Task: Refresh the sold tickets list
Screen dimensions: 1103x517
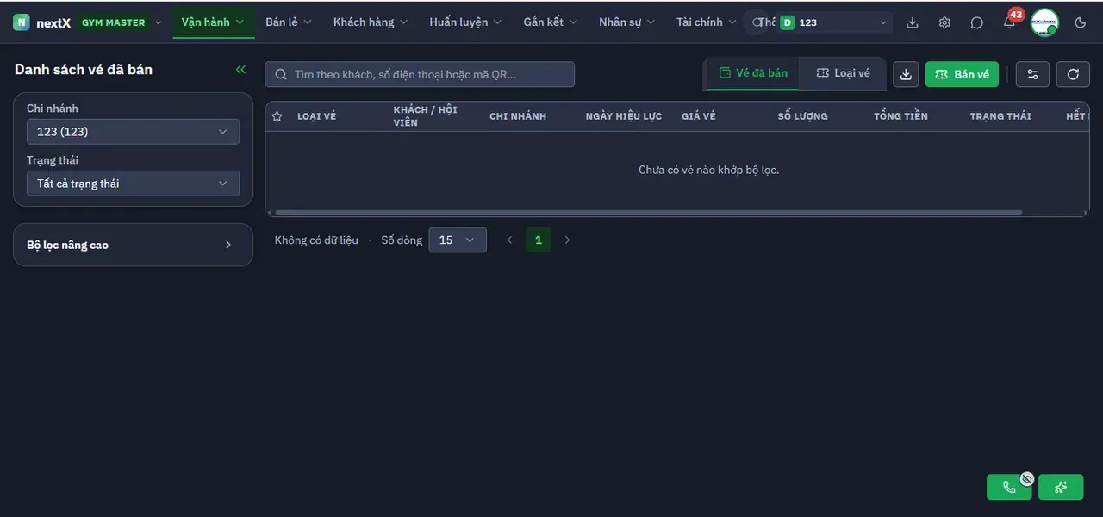Action: (x=1073, y=74)
